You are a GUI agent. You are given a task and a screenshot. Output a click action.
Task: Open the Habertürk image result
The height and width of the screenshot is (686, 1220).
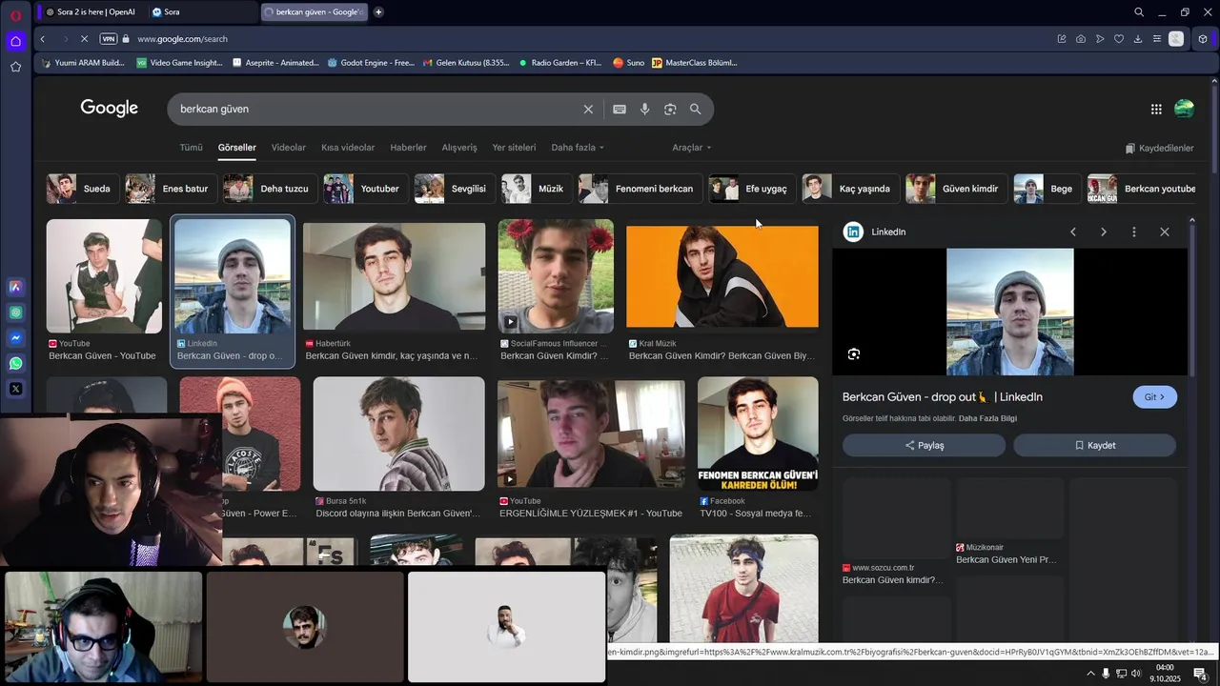pos(394,276)
